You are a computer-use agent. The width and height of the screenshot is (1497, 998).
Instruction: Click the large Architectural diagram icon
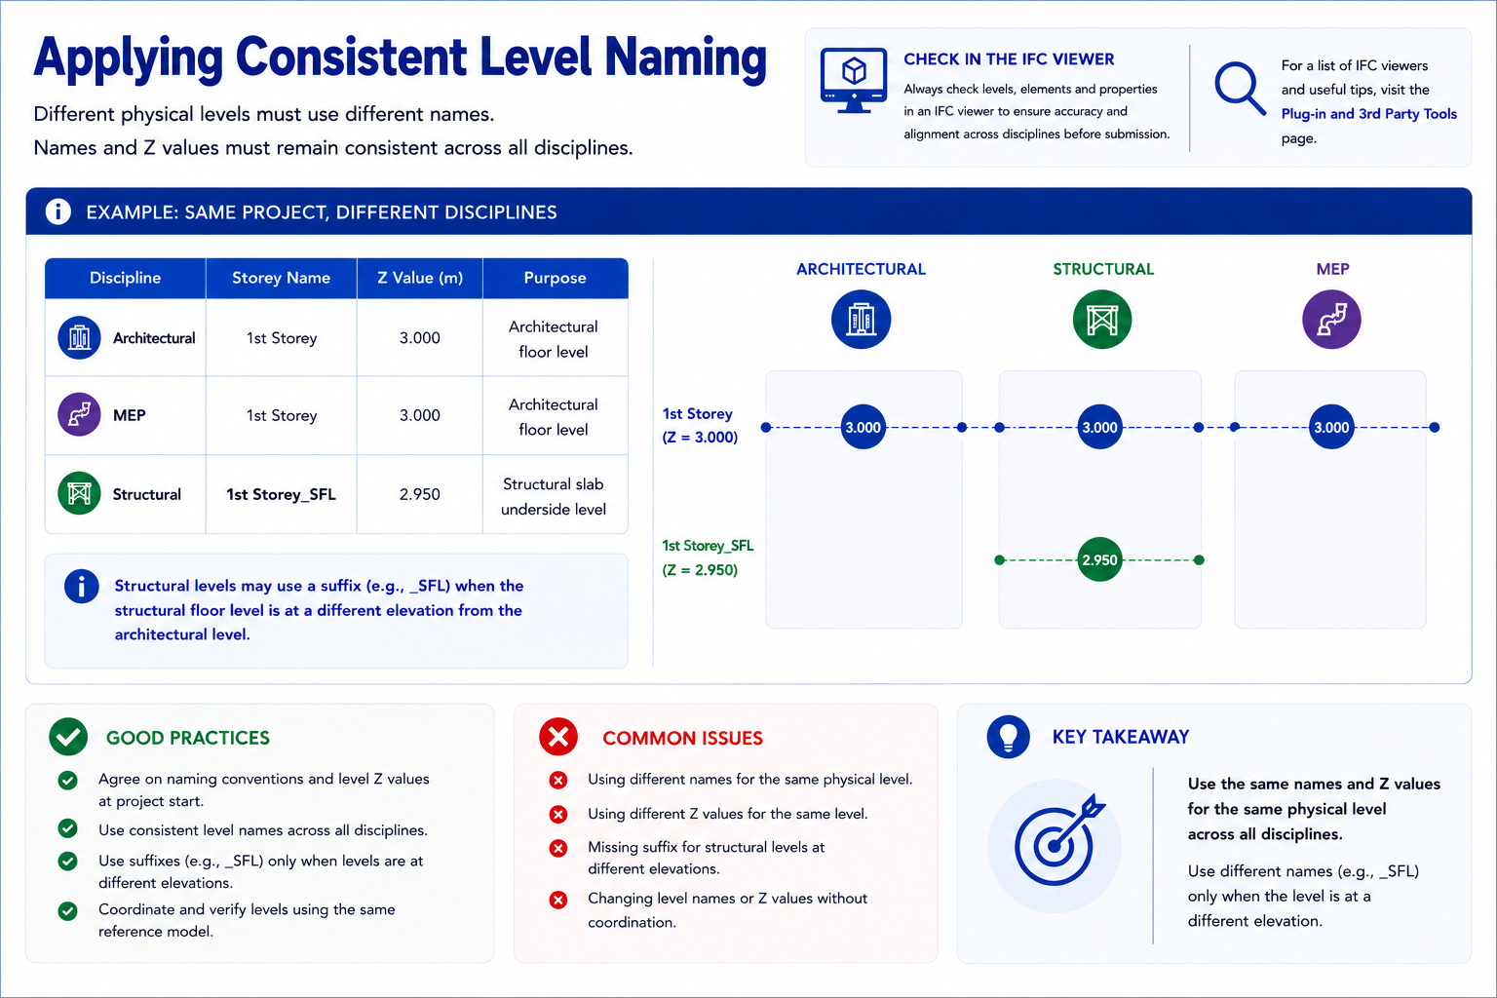(x=861, y=320)
